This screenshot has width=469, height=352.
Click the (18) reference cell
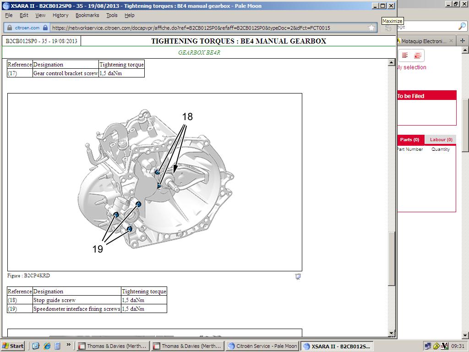[20, 300]
